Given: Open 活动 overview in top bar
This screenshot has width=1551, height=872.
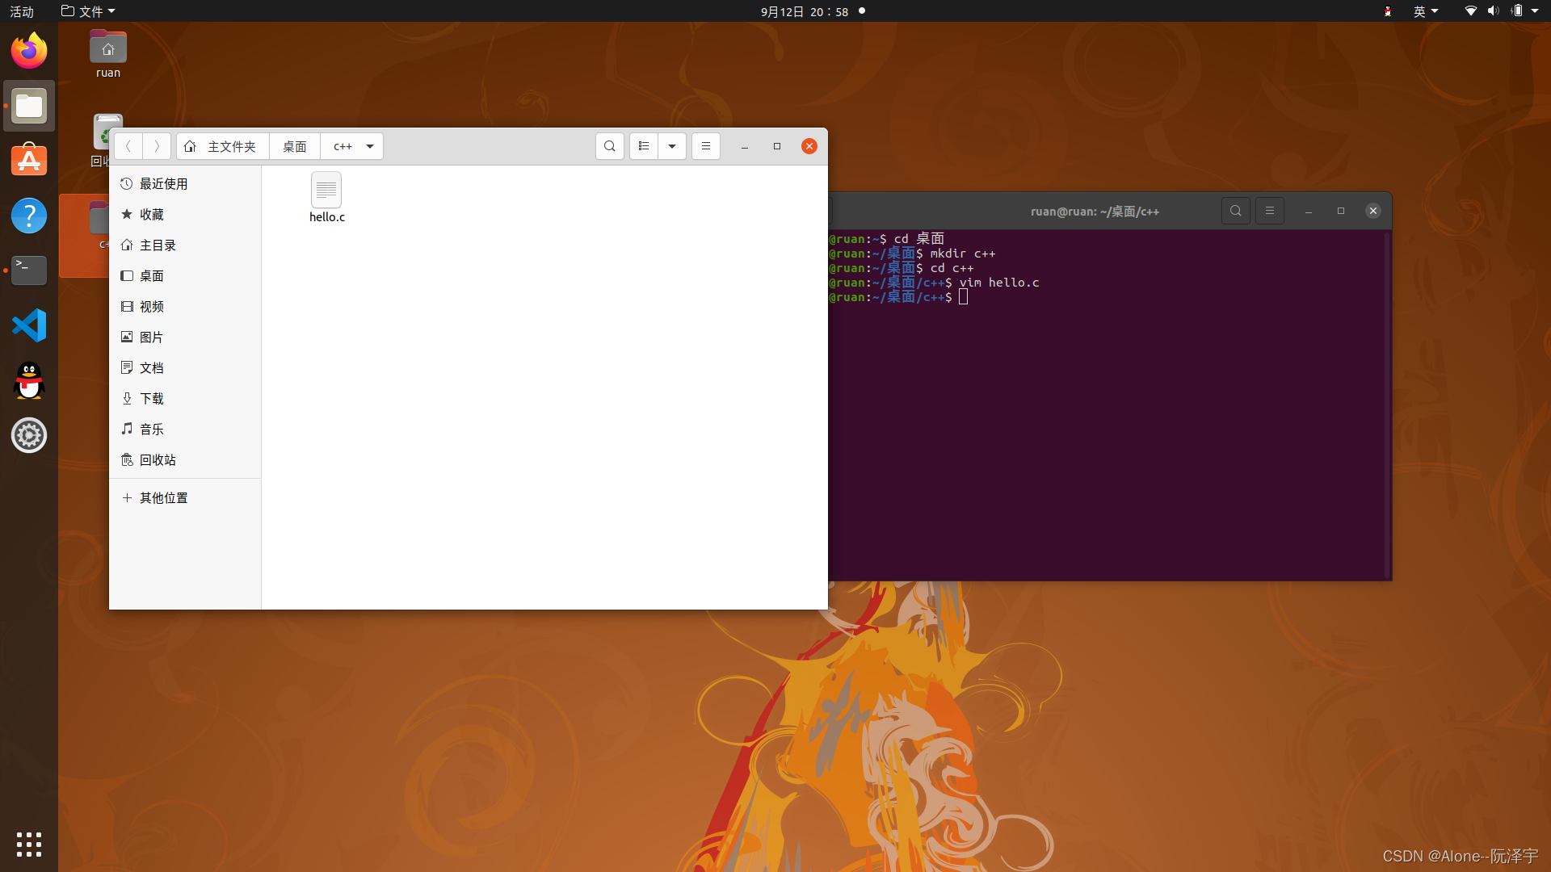Looking at the screenshot, I should [x=22, y=11].
